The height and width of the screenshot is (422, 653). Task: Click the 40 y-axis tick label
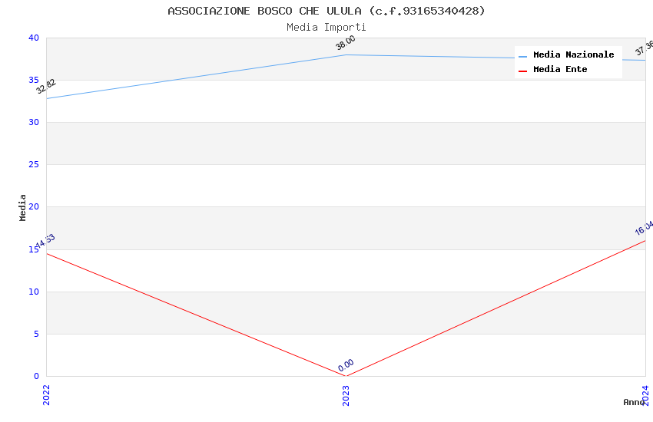(x=34, y=38)
